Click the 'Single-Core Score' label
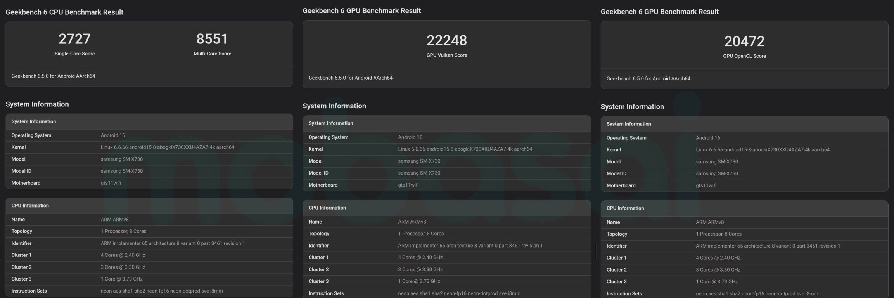894x298 pixels. coord(74,54)
